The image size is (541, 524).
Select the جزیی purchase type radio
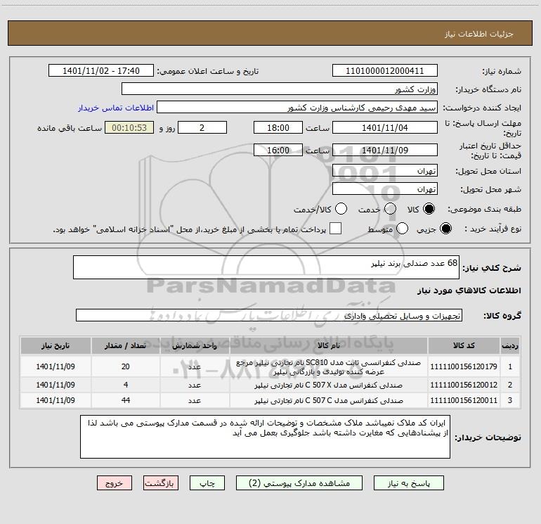[445, 229]
